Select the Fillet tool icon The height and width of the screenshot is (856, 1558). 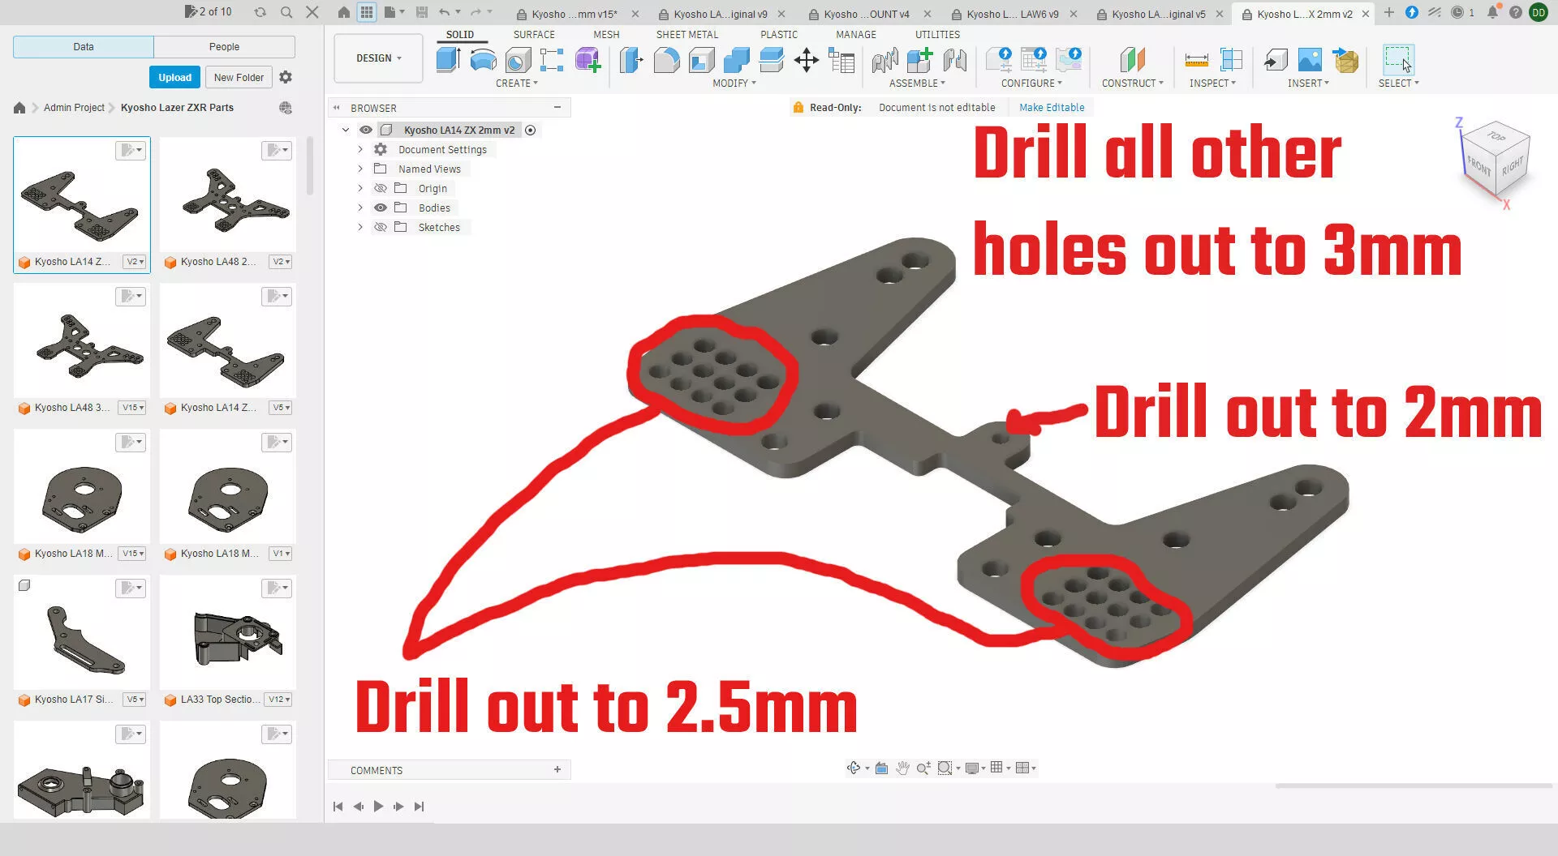pyautogui.click(x=666, y=60)
